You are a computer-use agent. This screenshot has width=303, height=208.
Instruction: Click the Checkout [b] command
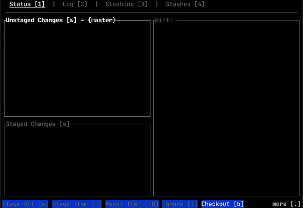point(223,204)
